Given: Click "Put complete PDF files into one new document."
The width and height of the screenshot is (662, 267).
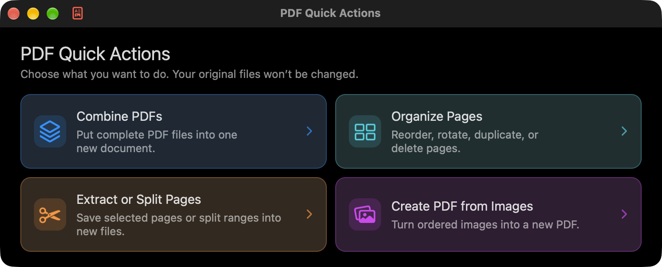Looking at the screenshot, I should point(157,142).
